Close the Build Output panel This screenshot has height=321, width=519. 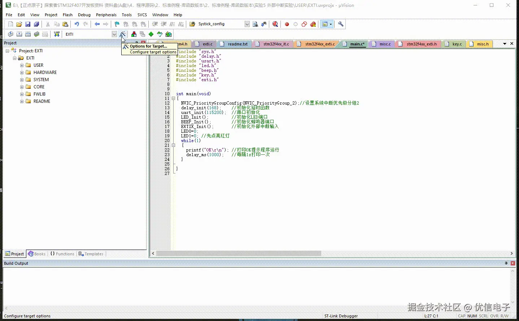(x=513, y=263)
